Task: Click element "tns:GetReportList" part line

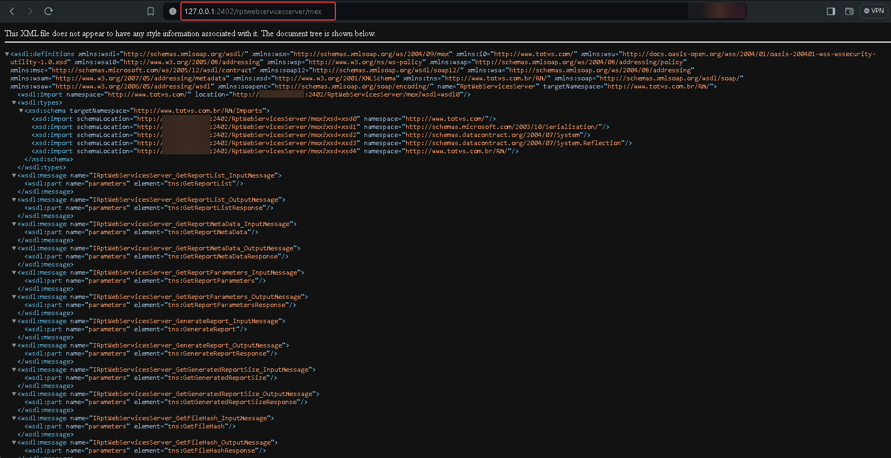Action: 134,183
